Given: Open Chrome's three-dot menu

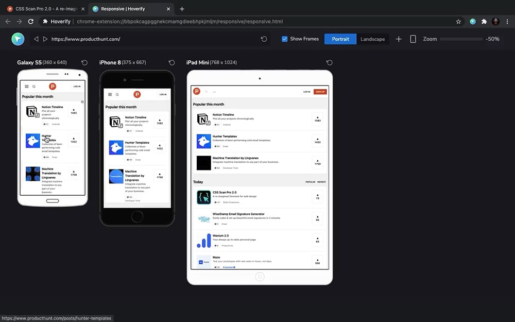Looking at the screenshot, I should (507, 22).
